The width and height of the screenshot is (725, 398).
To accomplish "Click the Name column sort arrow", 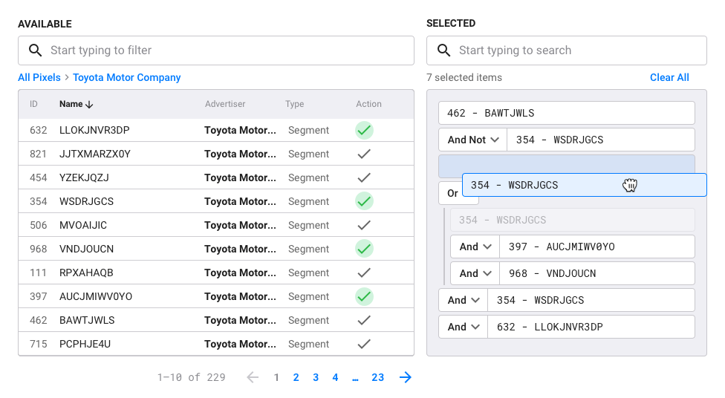I will coord(89,105).
